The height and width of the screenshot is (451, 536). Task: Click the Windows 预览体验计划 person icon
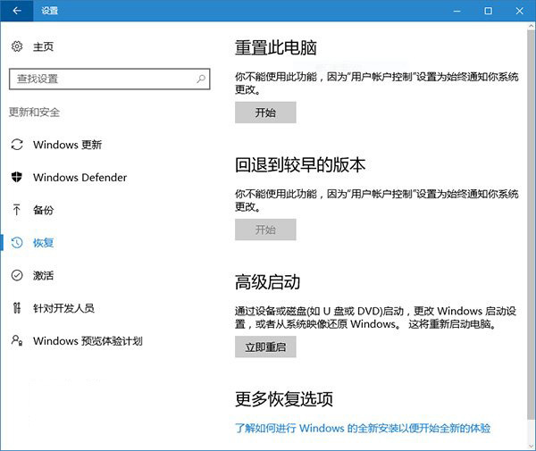[x=17, y=340]
